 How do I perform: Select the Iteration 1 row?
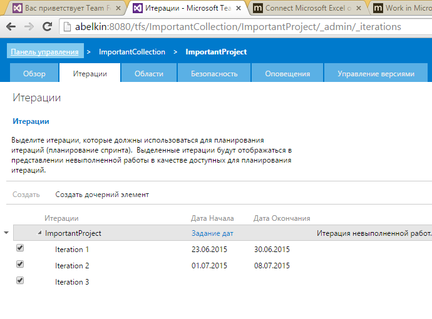(223, 250)
